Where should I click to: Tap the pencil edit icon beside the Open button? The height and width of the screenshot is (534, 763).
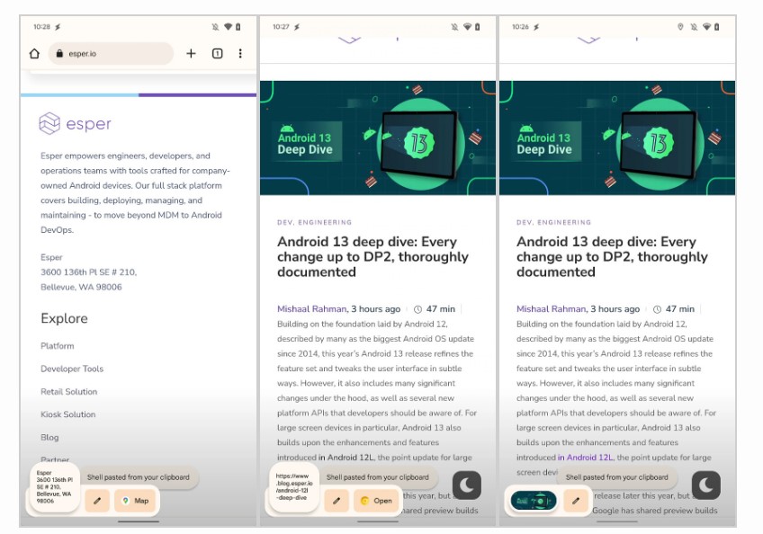tap(336, 501)
